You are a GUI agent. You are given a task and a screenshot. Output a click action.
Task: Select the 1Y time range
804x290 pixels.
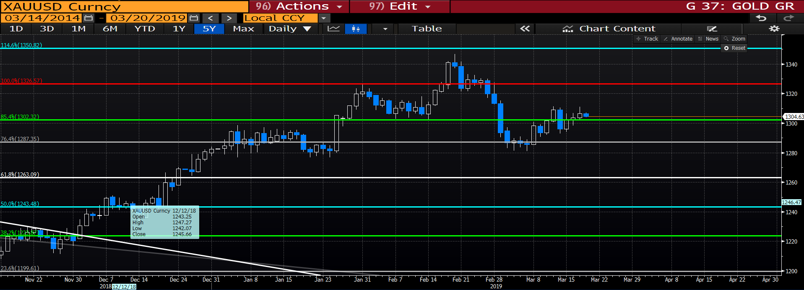(179, 28)
